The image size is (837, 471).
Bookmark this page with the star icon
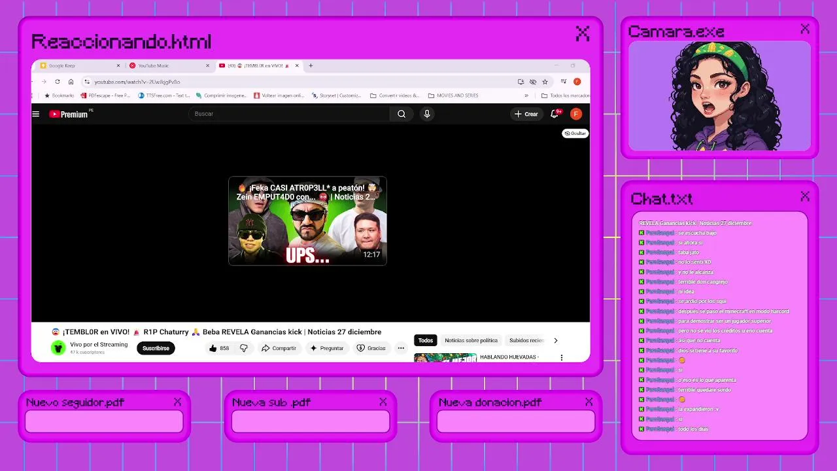pos(545,82)
